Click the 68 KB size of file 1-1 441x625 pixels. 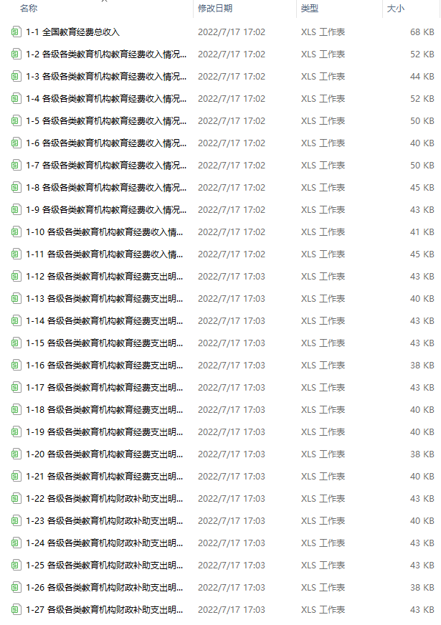click(x=422, y=32)
